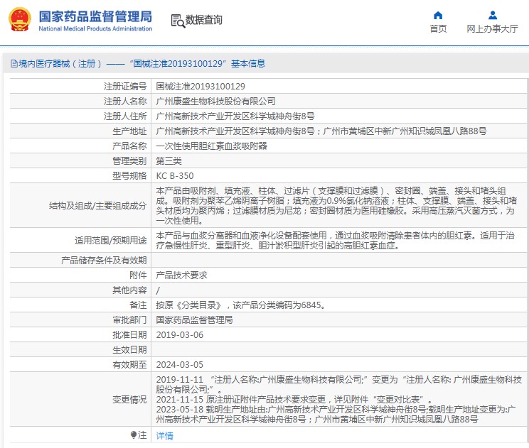529x448 pixels.
Task: Select the 生产地址 value text
Action: [321, 131]
